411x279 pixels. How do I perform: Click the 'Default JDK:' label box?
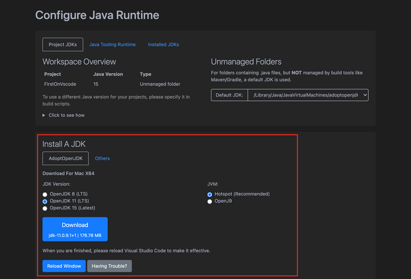click(x=230, y=95)
